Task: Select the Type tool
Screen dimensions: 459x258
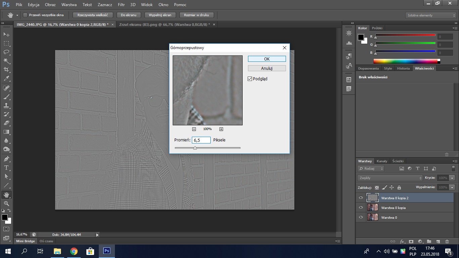Action: pyautogui.click(x=6, y=168)
